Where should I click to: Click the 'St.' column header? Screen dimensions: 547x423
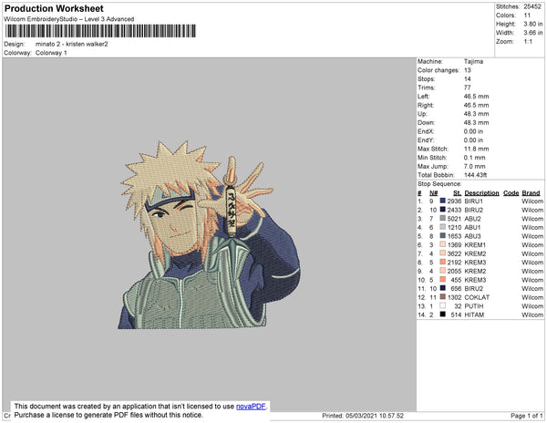point(458,193)
